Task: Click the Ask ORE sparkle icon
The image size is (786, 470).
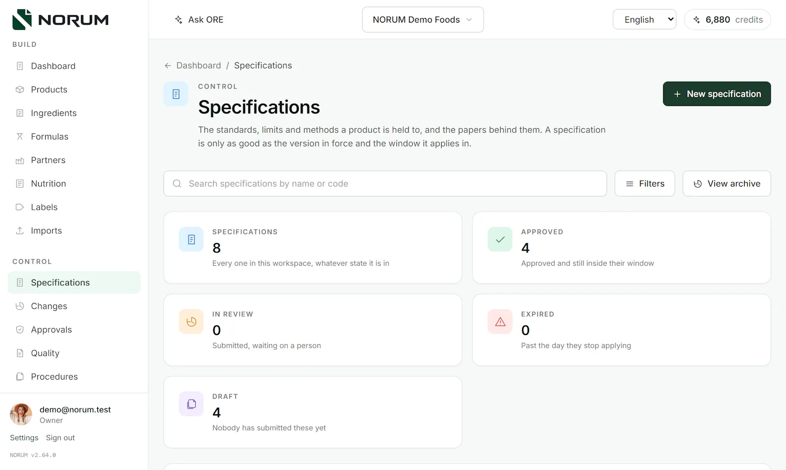Action: tap(179, 20)
